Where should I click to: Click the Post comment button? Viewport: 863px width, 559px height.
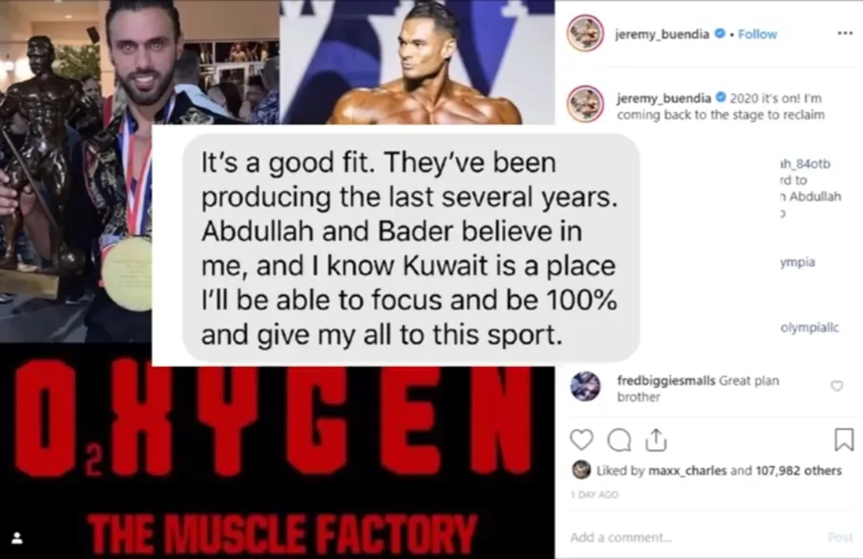point(840,537)
